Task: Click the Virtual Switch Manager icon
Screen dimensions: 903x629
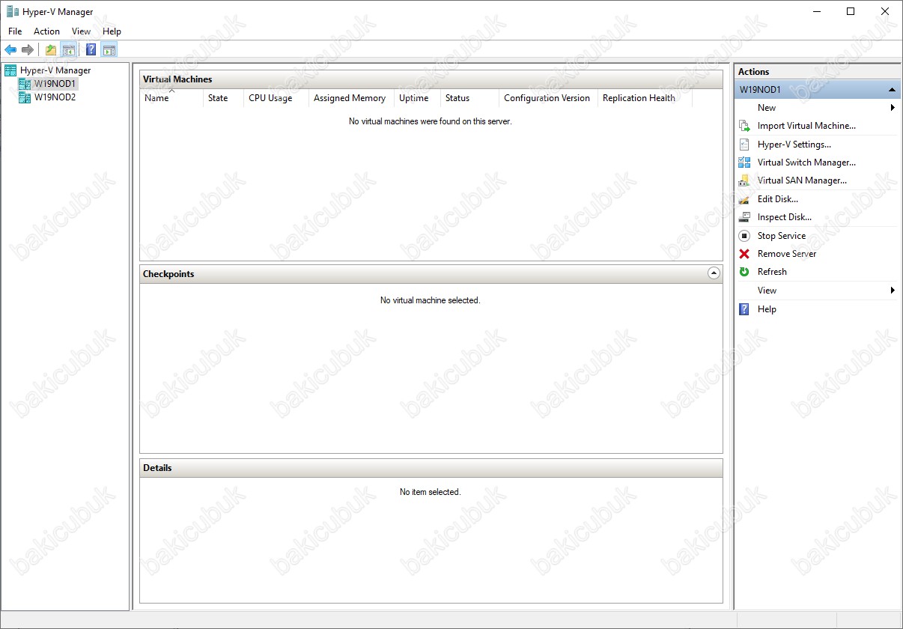Action: point(744,162)
